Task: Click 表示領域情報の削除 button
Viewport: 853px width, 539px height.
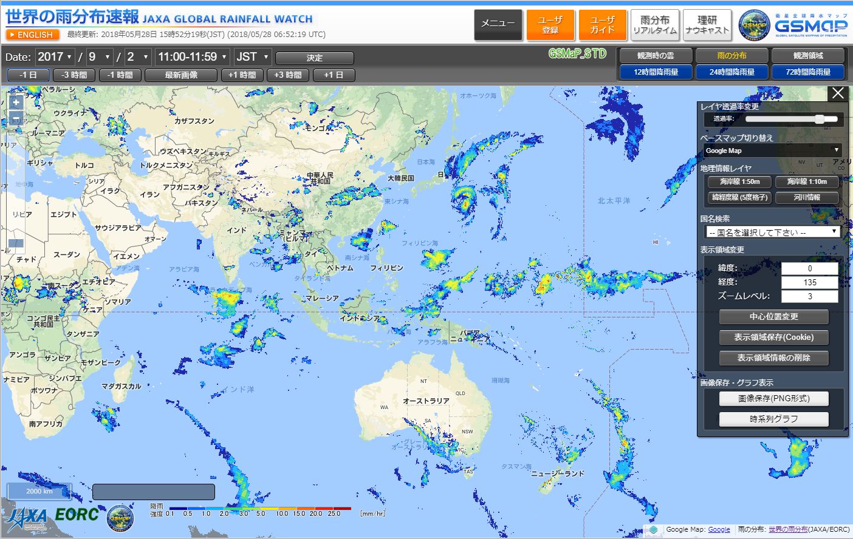Action: (773, 358)
